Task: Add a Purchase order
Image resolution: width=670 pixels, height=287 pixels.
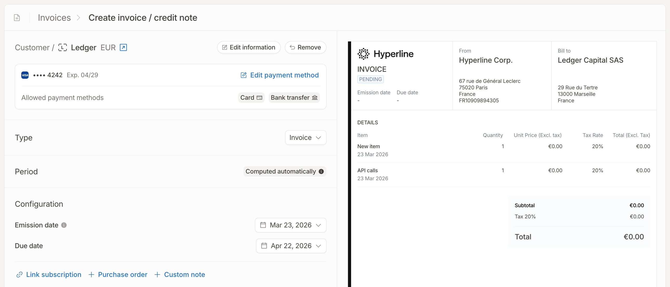Action: point(118,275)
